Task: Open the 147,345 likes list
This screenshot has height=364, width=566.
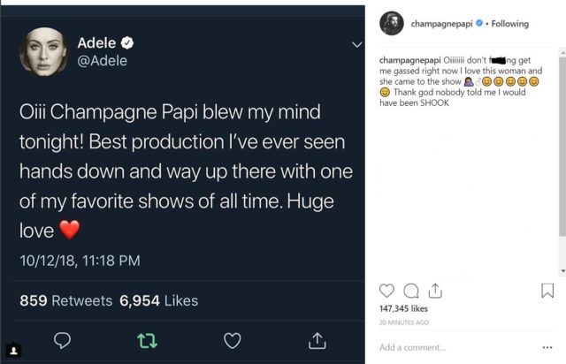Action: pos(403,309)
